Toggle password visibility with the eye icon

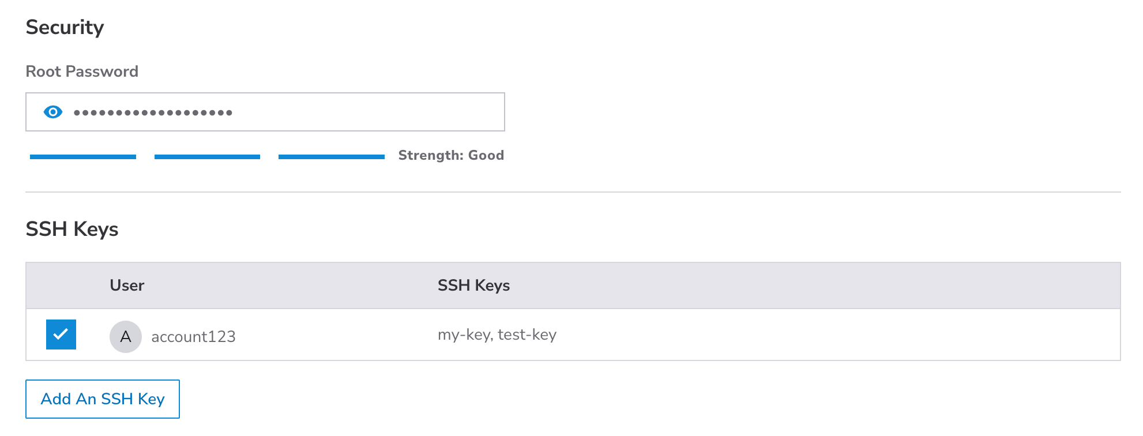click(x=53, y=112)
